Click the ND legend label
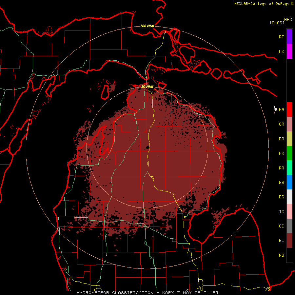Screen dimensions: 295x295 pos(281,255)
